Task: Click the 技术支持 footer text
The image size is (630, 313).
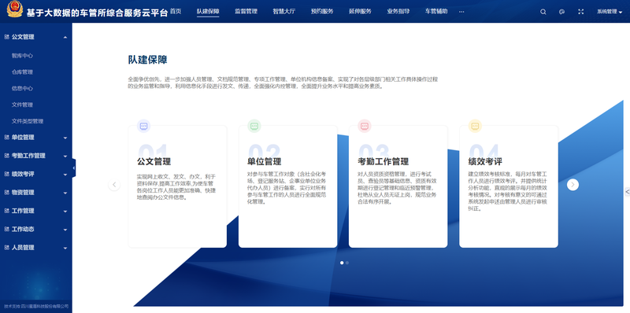Action: [36, 306]
